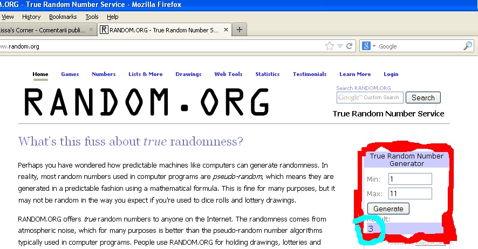Screen dimensions: 478x249
Task: Open the URL history dropdown arrow
Action: (x=340, y=46)
